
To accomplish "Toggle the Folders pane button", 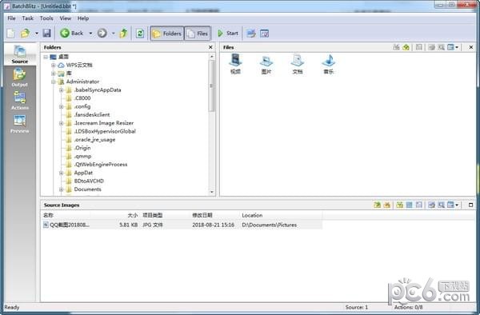I will [167, 34].
